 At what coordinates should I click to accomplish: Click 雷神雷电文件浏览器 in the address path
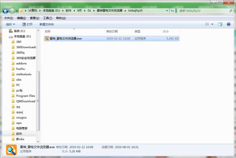[x=110, y=10]
